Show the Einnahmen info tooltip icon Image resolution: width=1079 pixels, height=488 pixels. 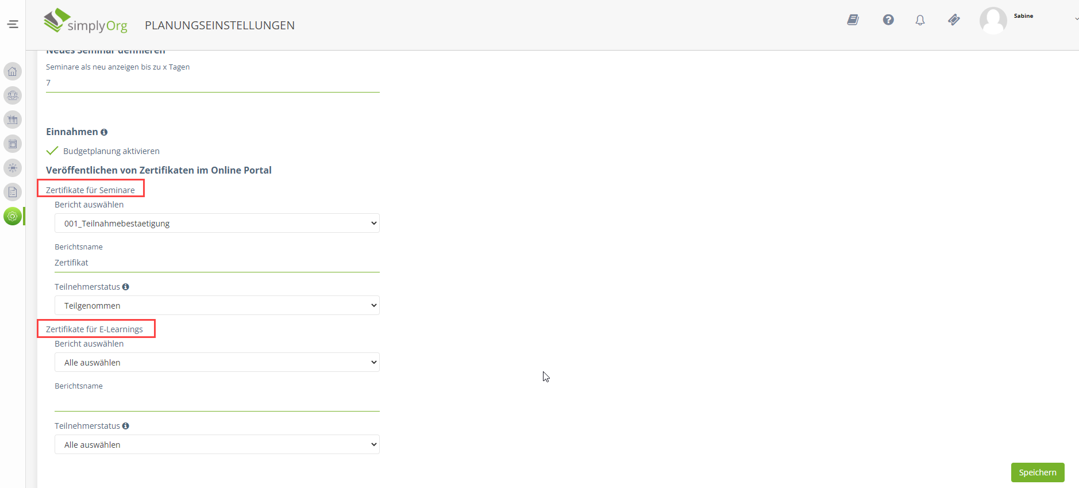pyautogui.click(x=104, y=132)
